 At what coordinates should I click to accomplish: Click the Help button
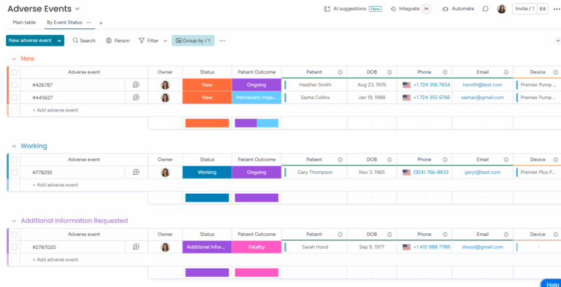pos(552,284)
